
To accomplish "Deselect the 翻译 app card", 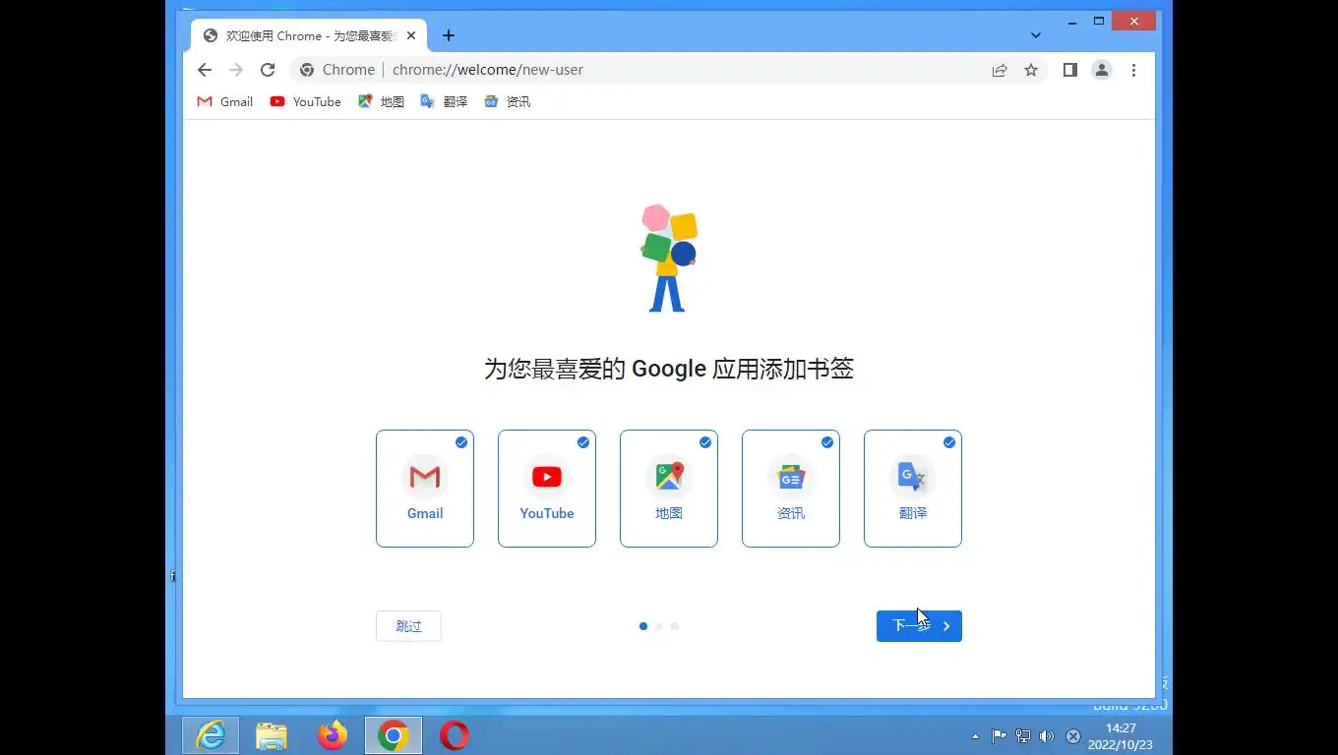I will point(913,489).
